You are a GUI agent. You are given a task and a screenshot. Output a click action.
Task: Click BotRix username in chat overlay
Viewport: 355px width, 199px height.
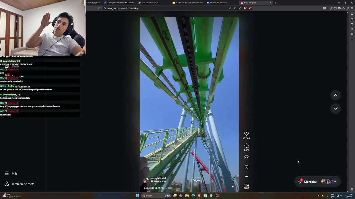pos(11,86)
